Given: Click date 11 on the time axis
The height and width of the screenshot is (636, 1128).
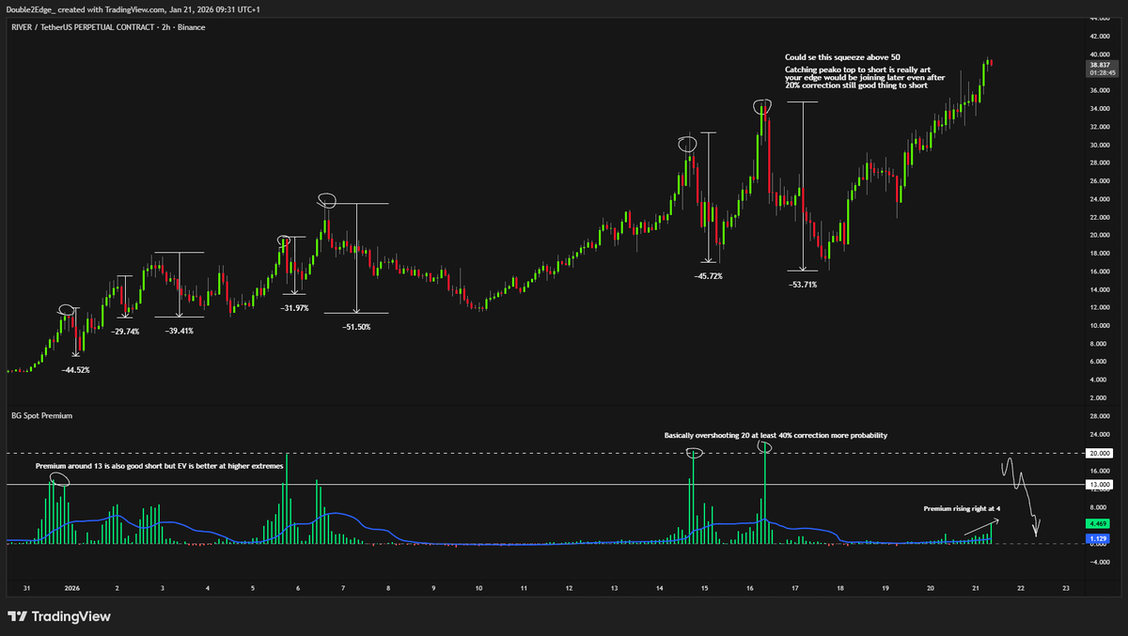Looking at the screenshot, I should (x=525, y=588).
